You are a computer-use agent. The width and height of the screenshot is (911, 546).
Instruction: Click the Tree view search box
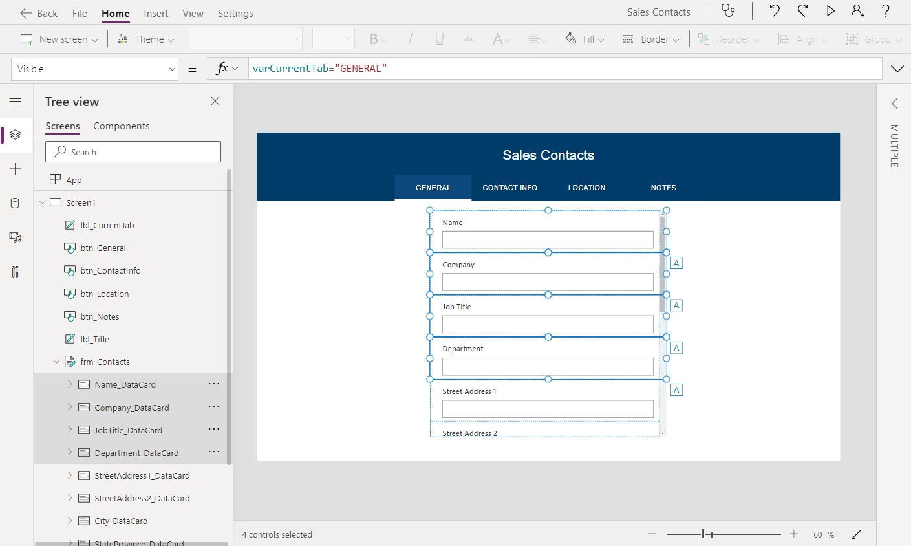pos(133,151)
